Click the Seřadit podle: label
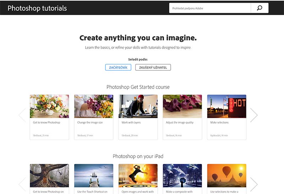This screenshot has height=194, width=284. (138, 59)
